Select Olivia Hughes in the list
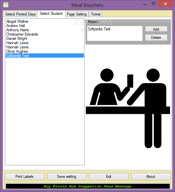Screen dimensions: 175x192 point(45,51)
